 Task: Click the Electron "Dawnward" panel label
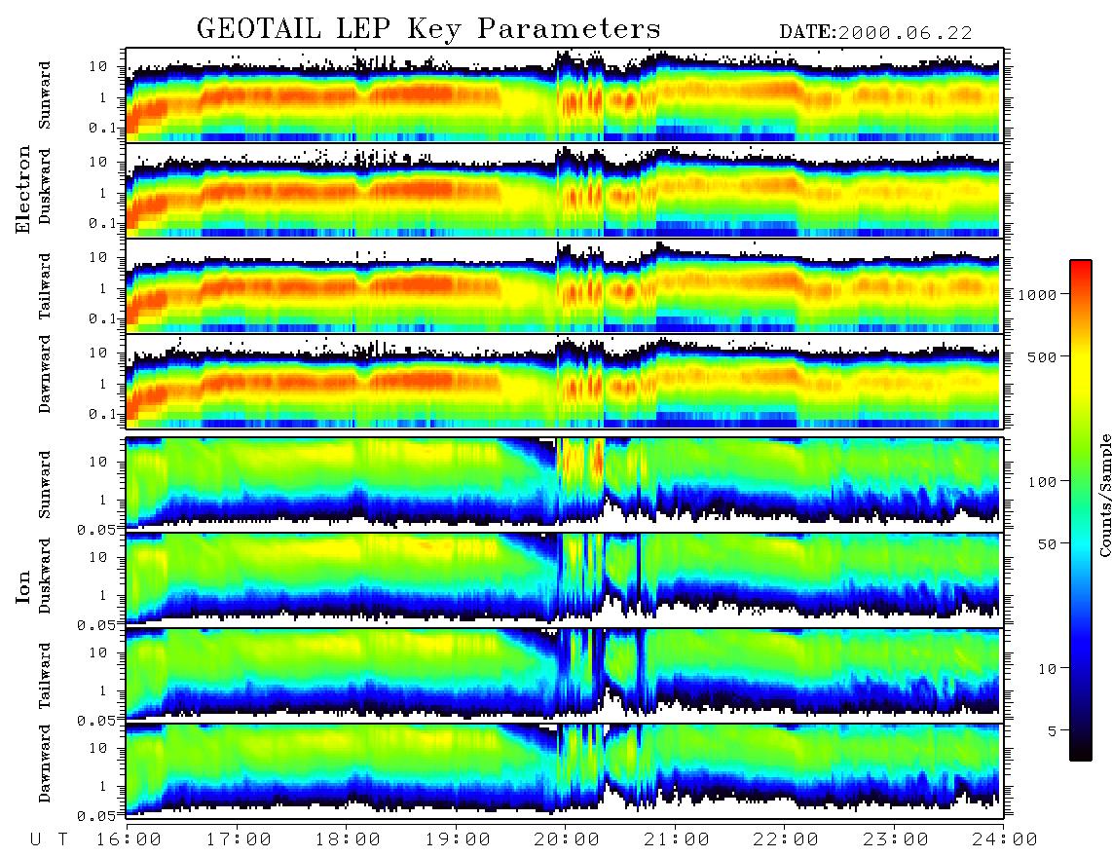point(45,374)
